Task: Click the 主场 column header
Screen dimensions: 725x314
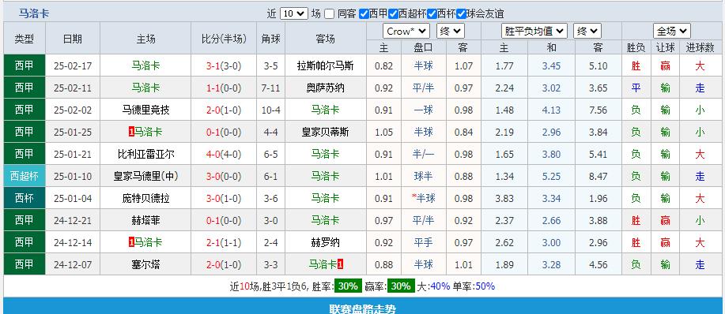Action: [x=145, y=39]
